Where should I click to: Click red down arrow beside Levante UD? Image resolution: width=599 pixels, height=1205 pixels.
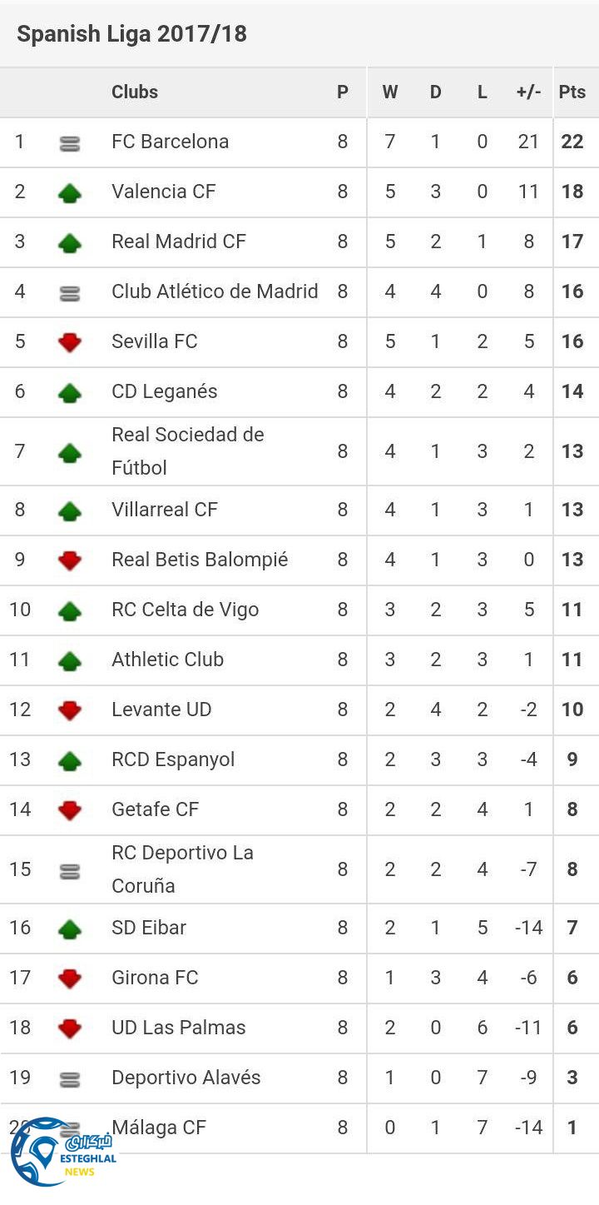70,710
